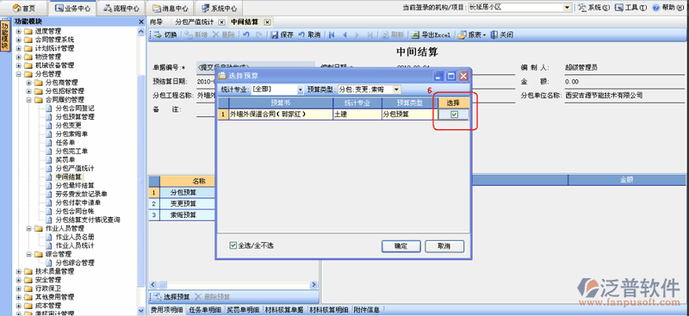Open 分包产值统计 in the tree
689x316 pixels.
[x=75, y=168]
